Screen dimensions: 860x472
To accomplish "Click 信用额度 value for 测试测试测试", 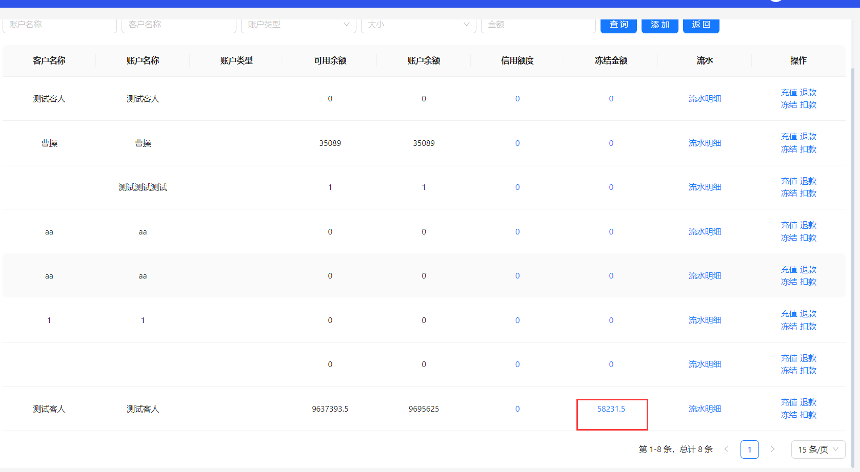I will pyautogui.click(x=517, y=187).
